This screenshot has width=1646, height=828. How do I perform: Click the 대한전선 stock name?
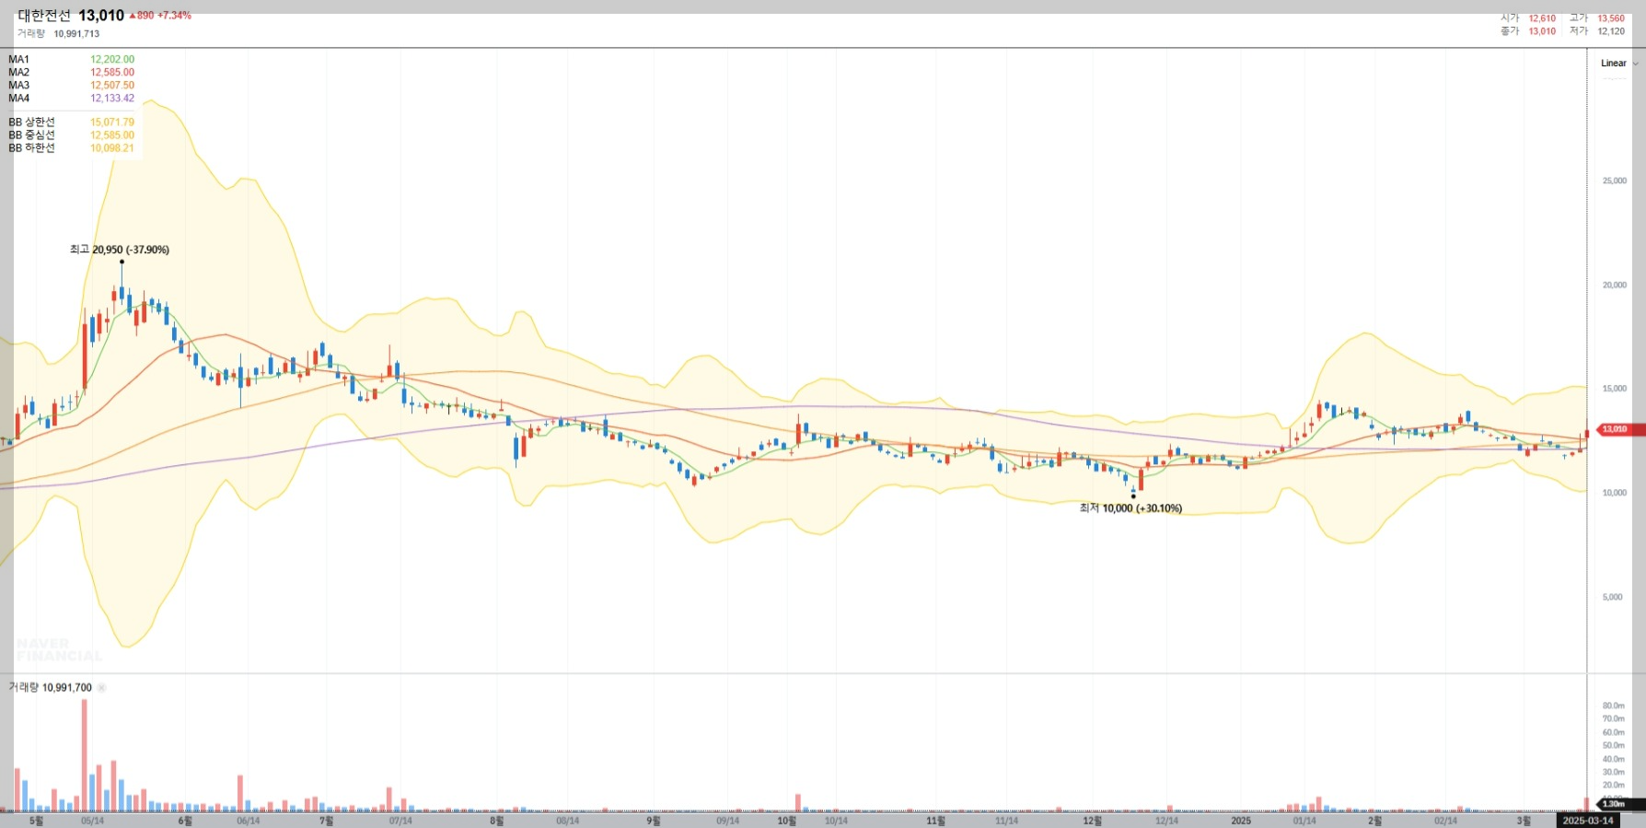(x=44, y=16)
